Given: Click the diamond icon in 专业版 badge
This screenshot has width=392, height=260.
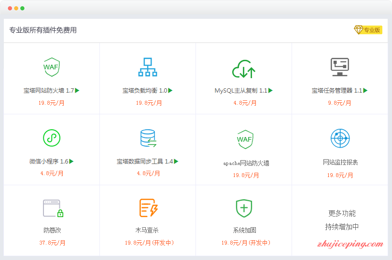Looking at the screenshot, I should (x=358, y=30).
